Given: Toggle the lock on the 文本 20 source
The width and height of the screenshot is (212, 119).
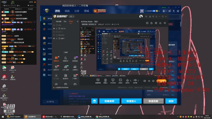Looking at the screenshot, I should tap(57, 29).
